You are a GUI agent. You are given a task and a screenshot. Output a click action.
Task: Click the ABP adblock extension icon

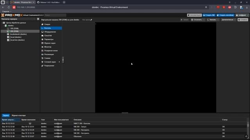[230, 7]
